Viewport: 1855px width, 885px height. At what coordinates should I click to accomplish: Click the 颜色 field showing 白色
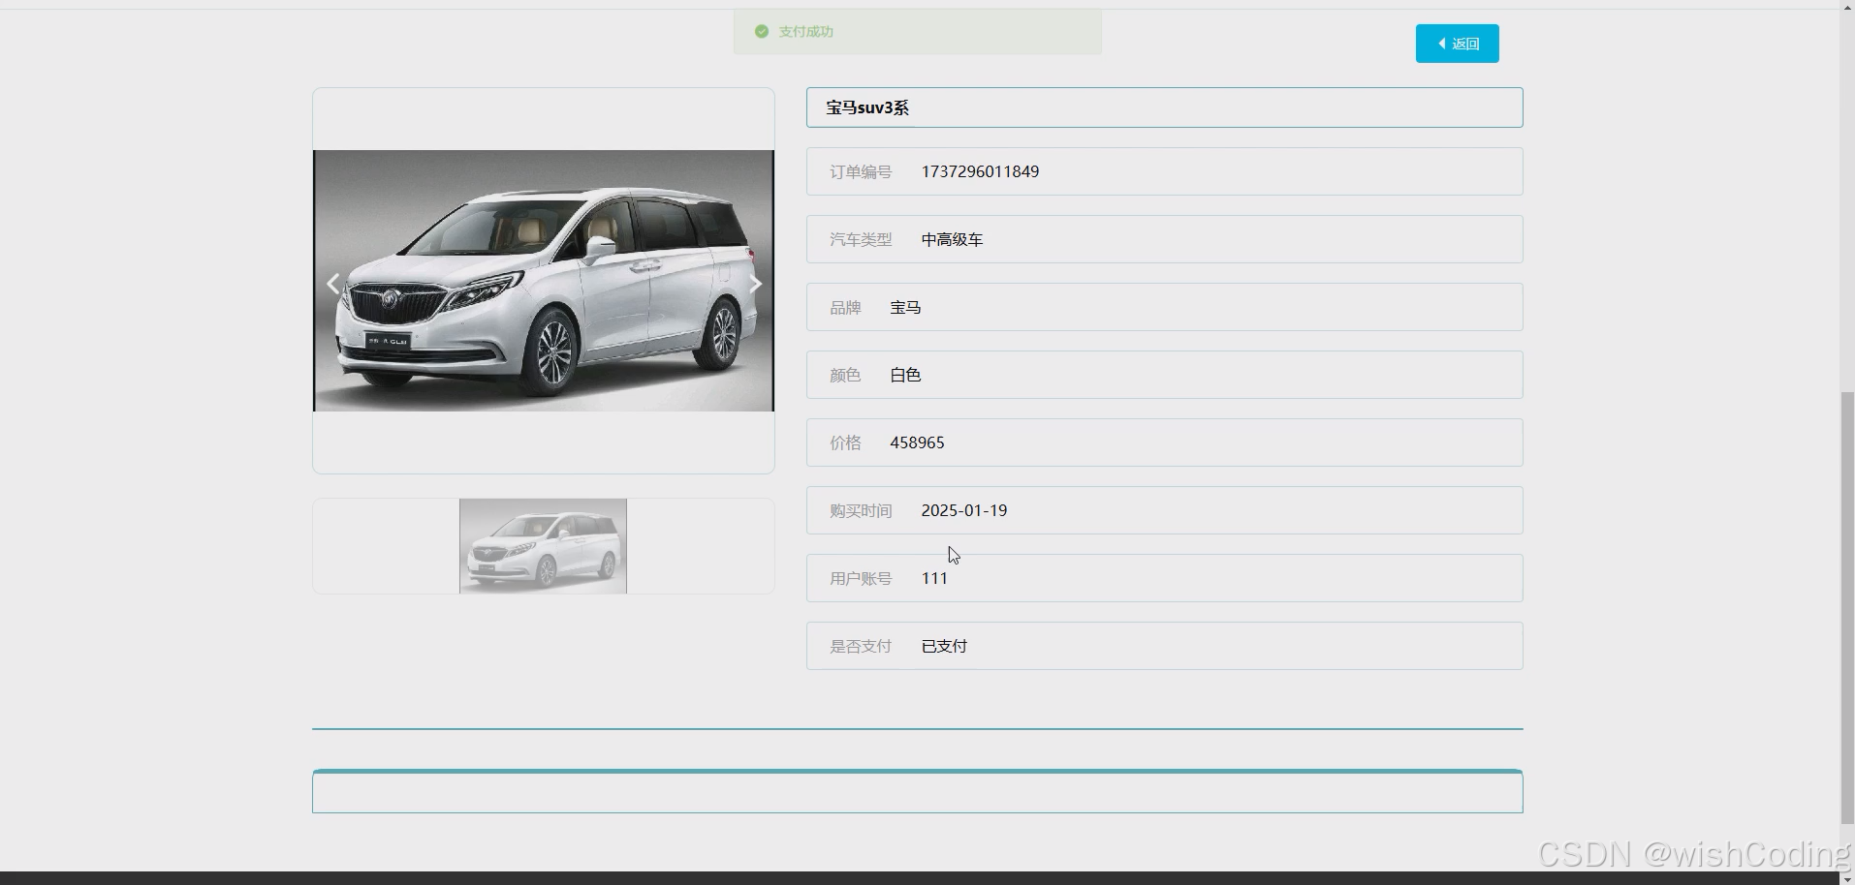coord(1163,375)
